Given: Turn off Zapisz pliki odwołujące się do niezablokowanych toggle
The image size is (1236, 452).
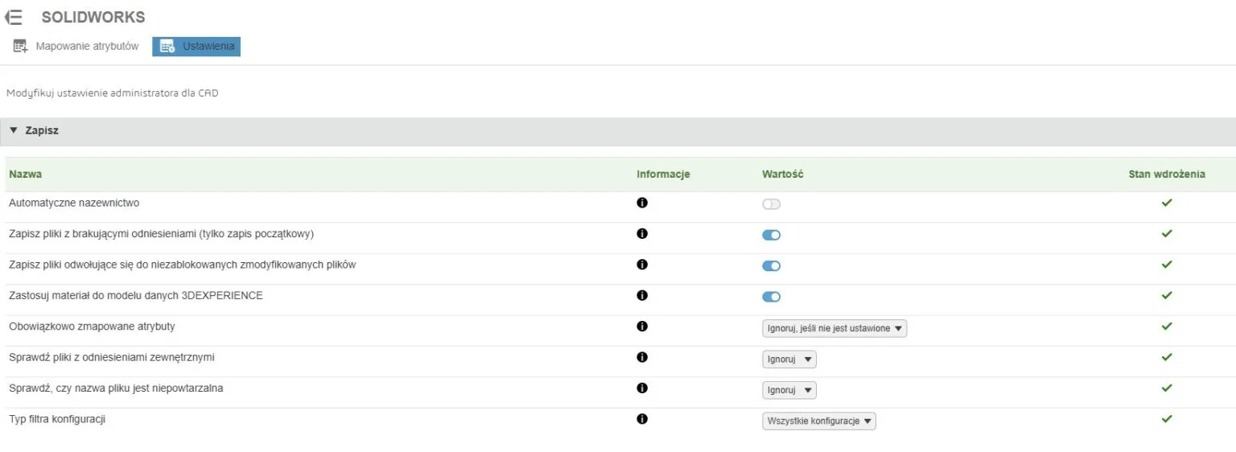Looking at the screenshot, I should point(772,266).
